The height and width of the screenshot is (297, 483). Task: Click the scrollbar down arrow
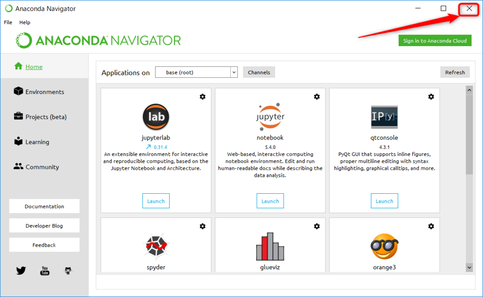(469, 267)
